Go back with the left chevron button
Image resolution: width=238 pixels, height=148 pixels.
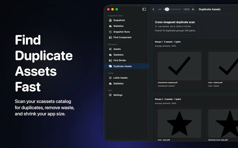(x=154, y=9)
